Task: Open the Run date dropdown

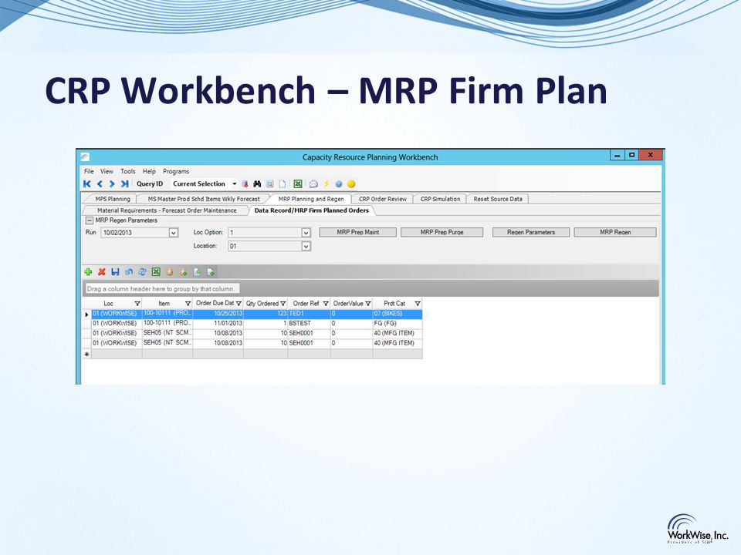Action: point(174,233)
